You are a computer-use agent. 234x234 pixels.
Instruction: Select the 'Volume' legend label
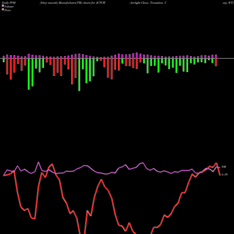click(x=9, y=7)
